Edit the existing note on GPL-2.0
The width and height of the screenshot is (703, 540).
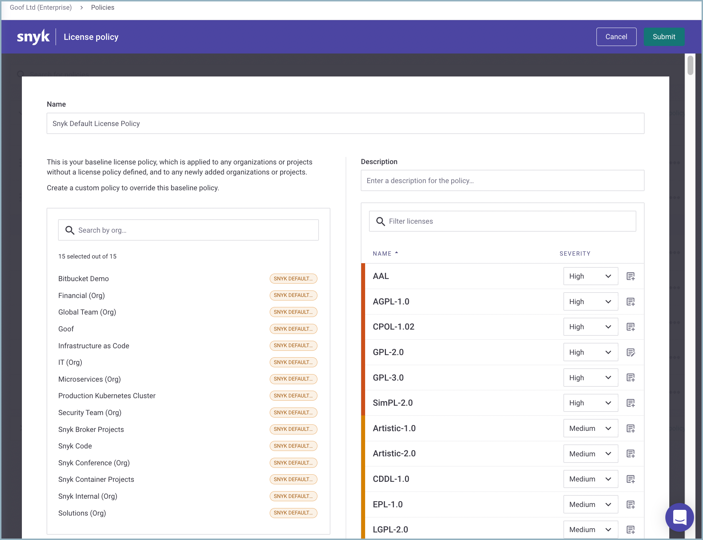click(x=631, y=352)
